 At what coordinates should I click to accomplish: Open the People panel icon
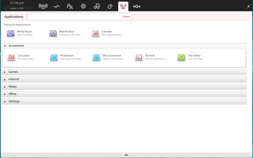pos(70,6)
